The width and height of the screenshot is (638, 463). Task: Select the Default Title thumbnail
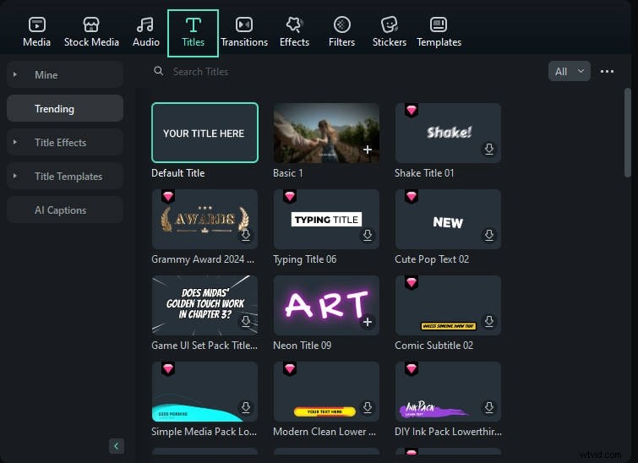(x=204, y=133)
